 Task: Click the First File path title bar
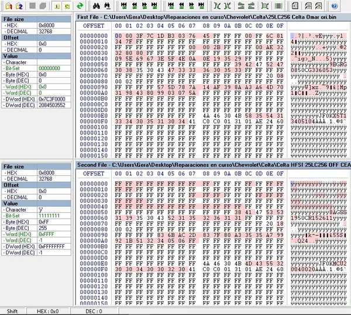point(212,16)
